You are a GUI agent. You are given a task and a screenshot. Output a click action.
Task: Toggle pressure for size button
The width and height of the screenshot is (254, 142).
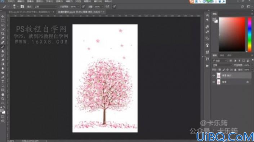click(114, 6)
